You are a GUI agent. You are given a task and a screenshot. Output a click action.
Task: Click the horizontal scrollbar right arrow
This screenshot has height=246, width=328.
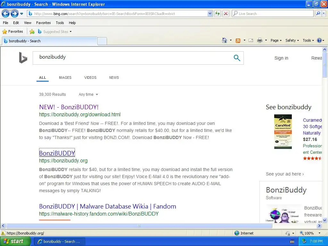tap(319, 226)
